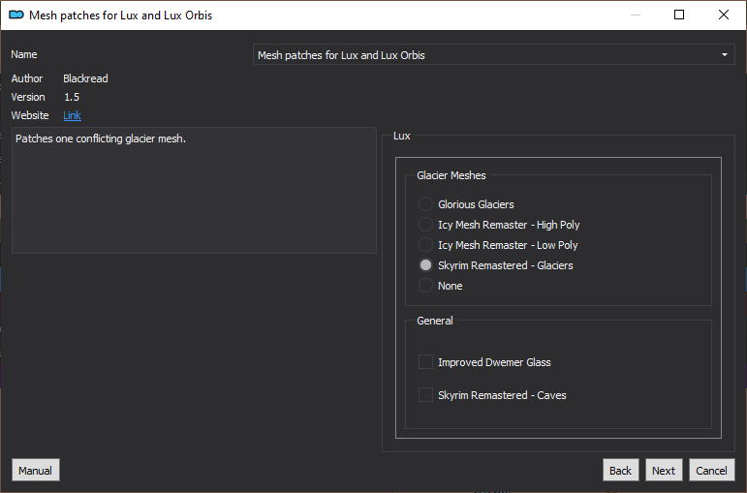Click the General group label
This screenshot has width=747, height=493.
434,321
